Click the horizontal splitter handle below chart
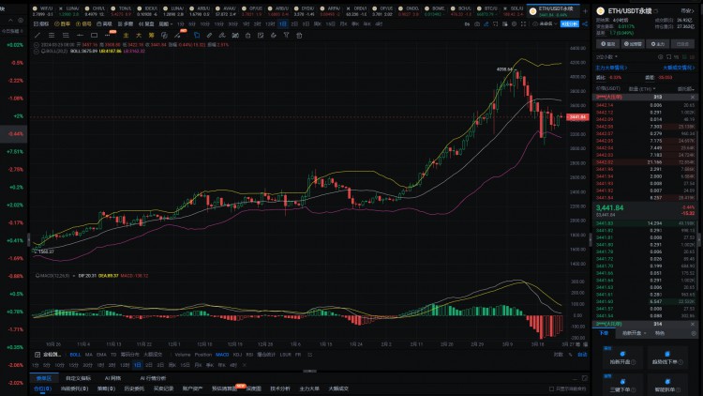The image size is (703, 396). 310,372
